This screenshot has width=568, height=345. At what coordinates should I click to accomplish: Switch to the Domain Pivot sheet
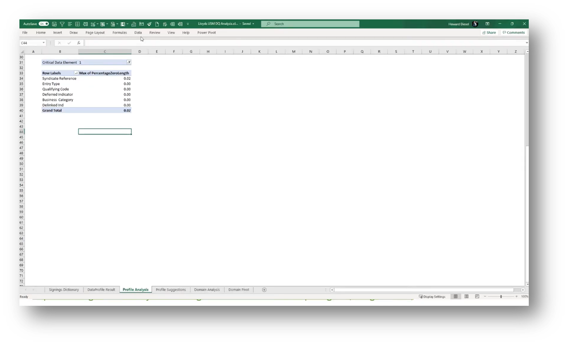click(x=239, y=290)
